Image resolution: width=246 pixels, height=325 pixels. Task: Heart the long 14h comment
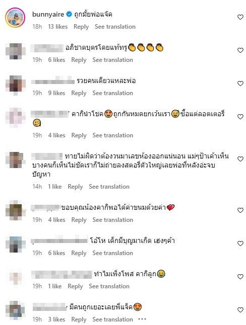[240, 159]
